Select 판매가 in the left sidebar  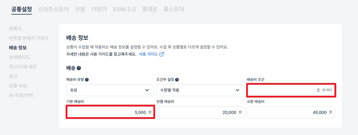[x=15, y=29]
